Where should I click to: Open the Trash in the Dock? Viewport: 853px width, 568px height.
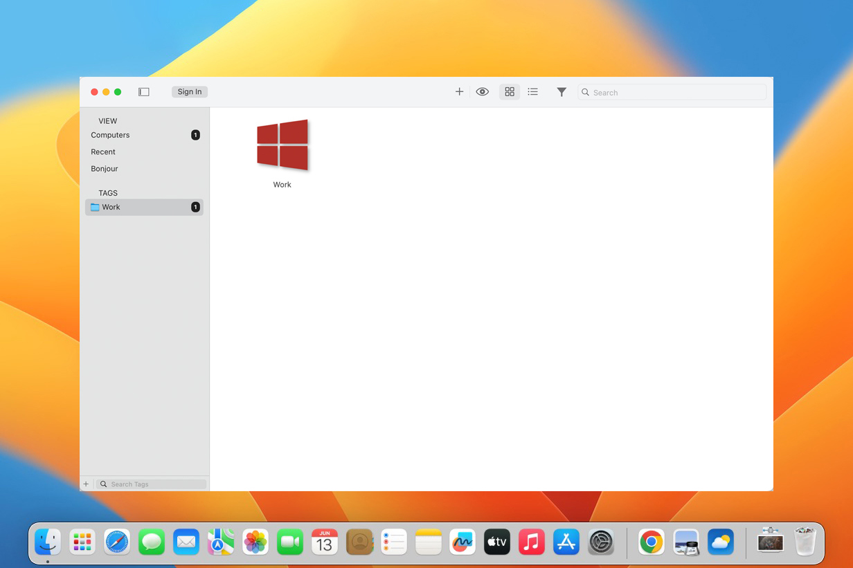pyautogui.click(x=805, y=542)
